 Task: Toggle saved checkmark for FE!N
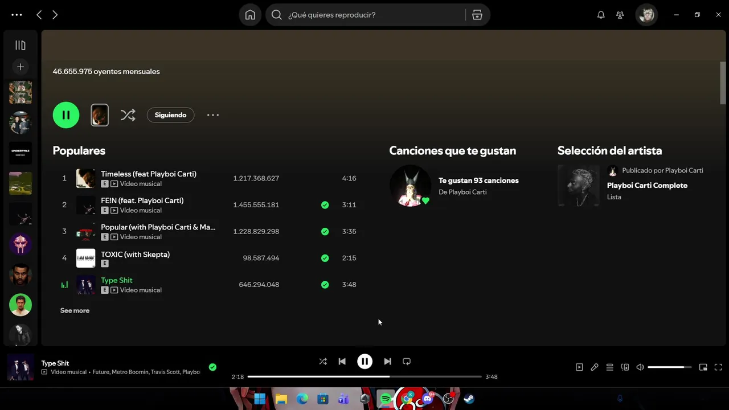[325, 205]
